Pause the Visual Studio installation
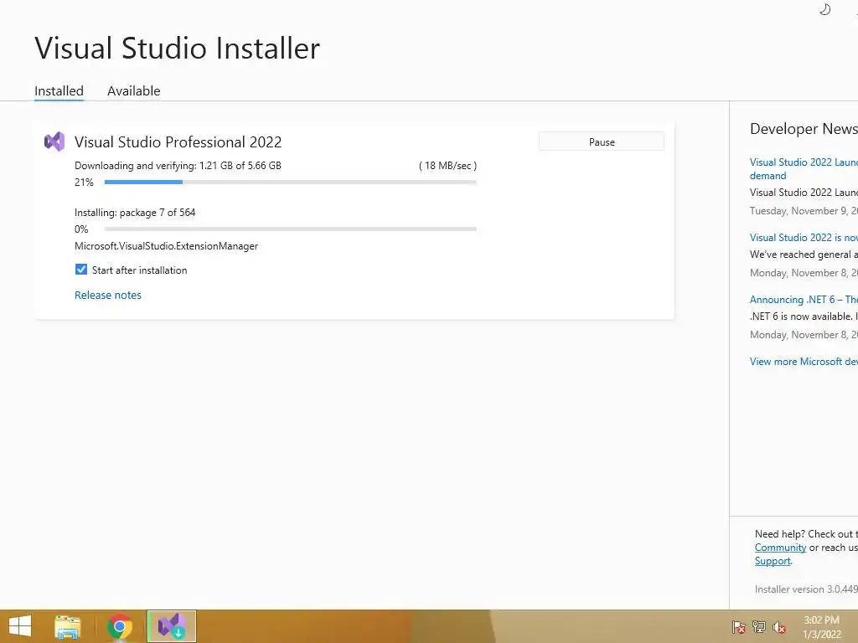This screenshot has width=858, height=643. (x=602, y=141)
